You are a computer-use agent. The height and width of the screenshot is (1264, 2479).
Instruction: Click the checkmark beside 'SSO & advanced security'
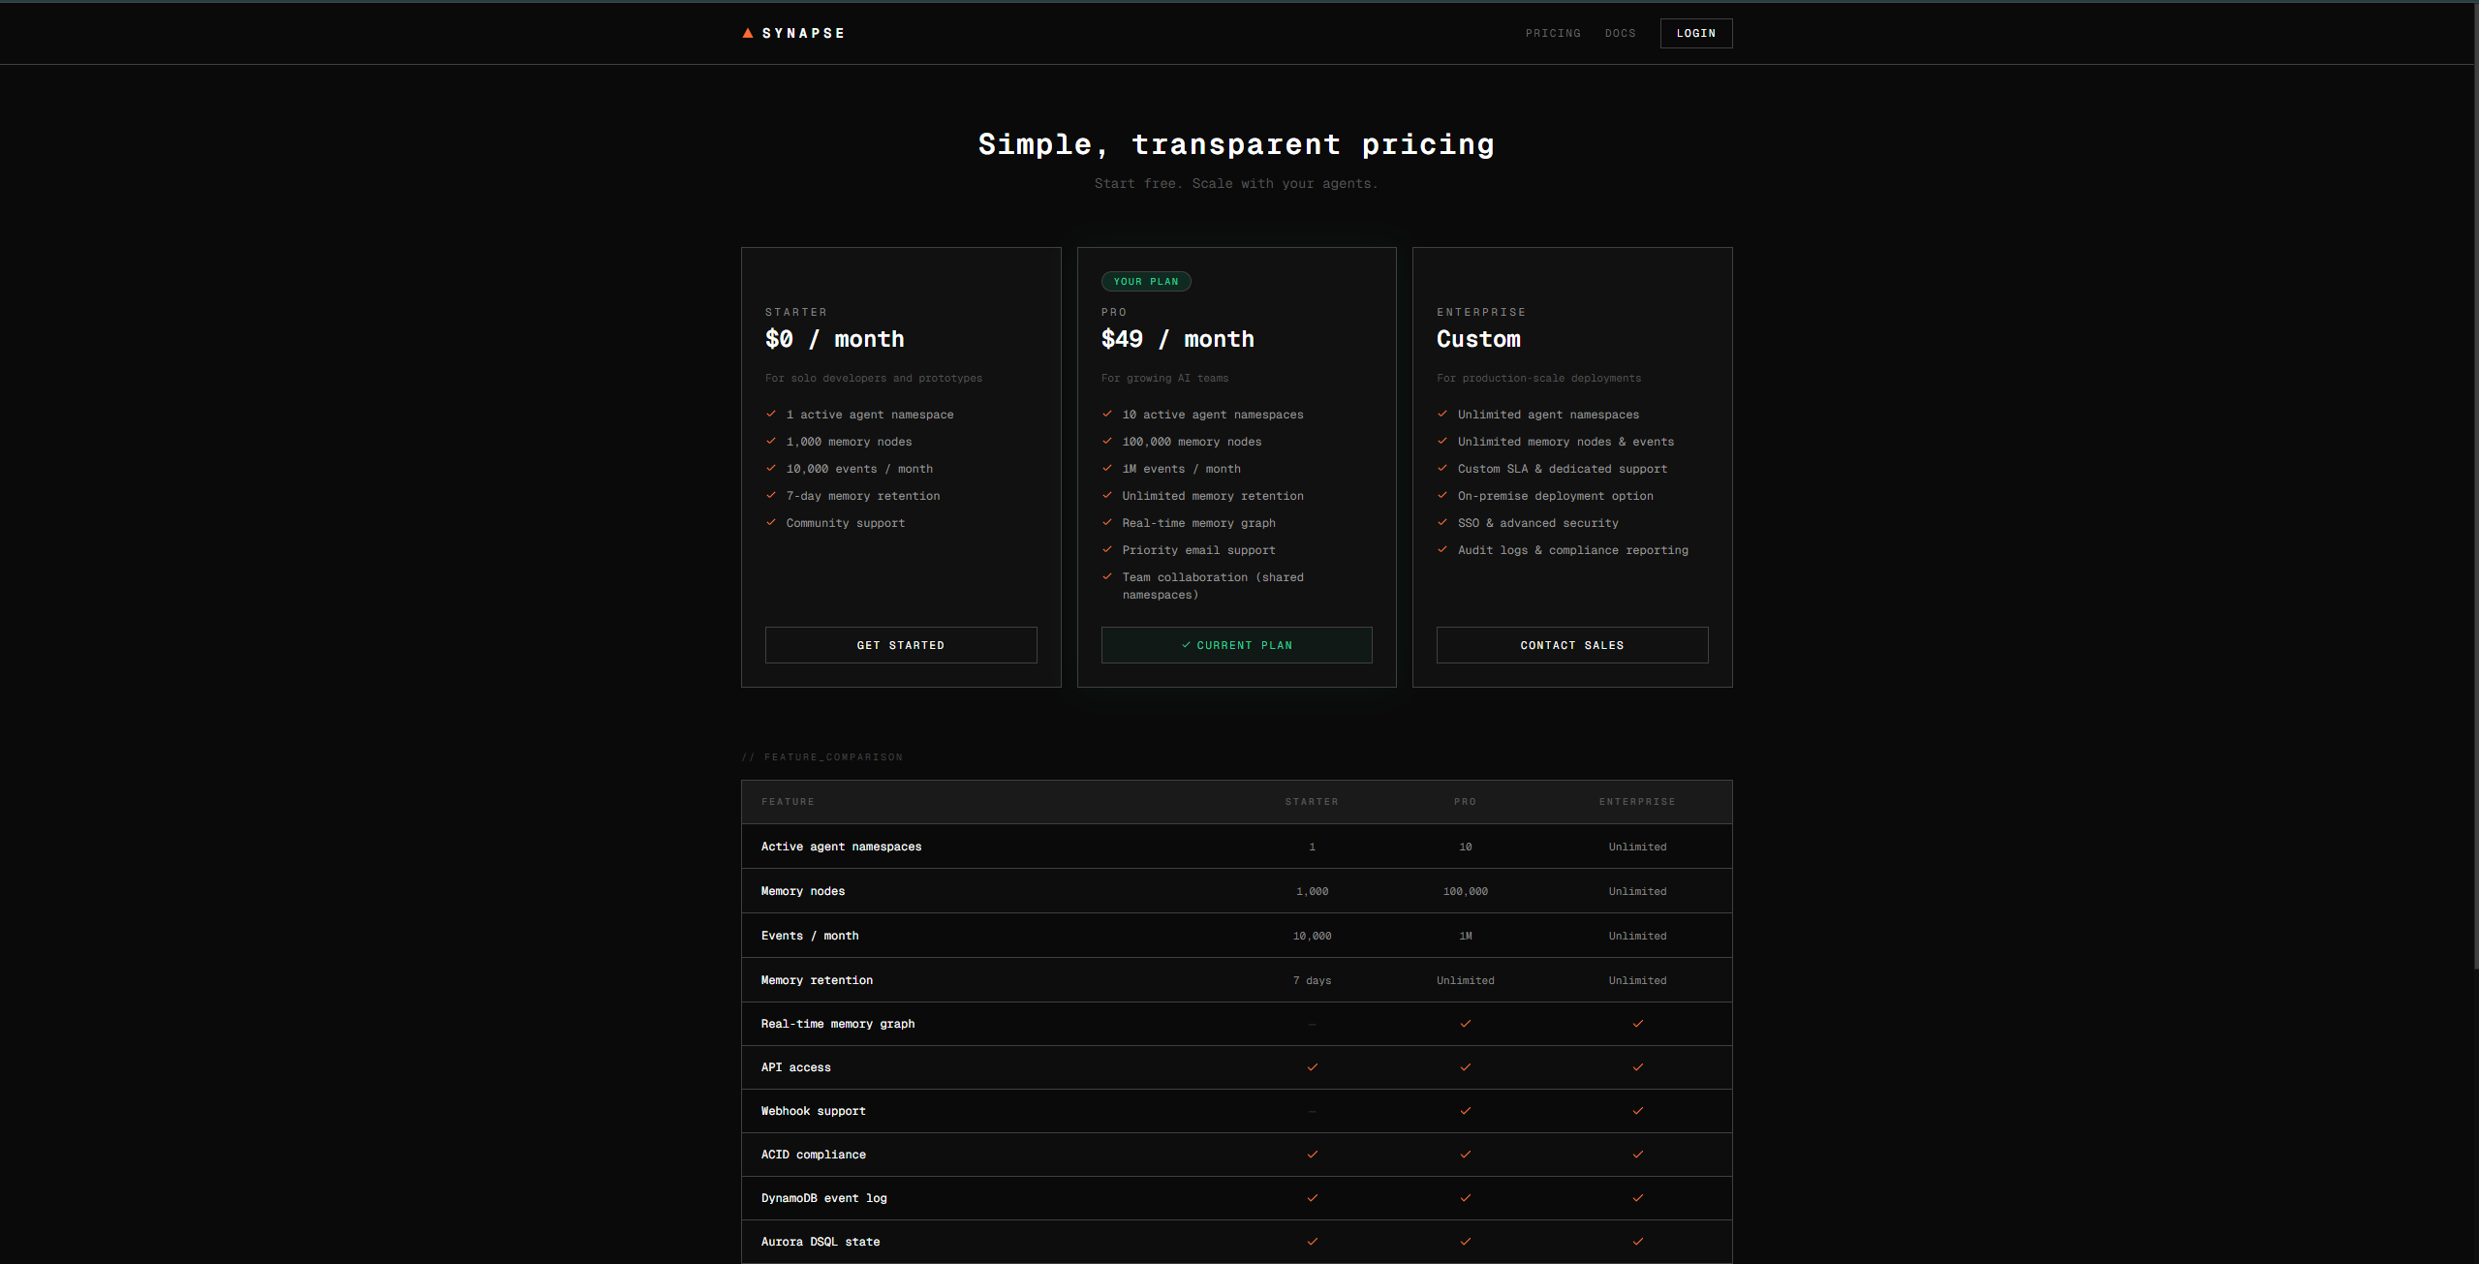1442,522
